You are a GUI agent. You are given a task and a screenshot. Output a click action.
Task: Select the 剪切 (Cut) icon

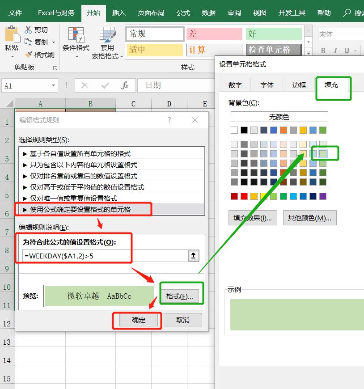28,30
